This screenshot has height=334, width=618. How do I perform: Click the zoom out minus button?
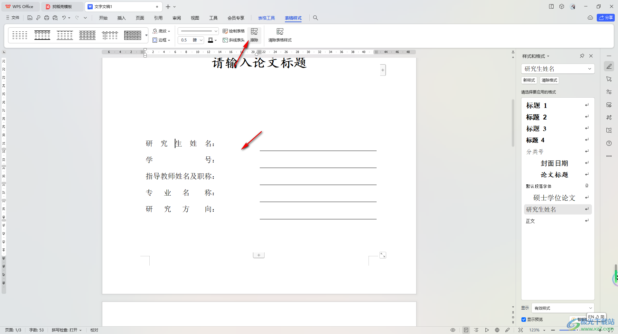click(553, 330)
